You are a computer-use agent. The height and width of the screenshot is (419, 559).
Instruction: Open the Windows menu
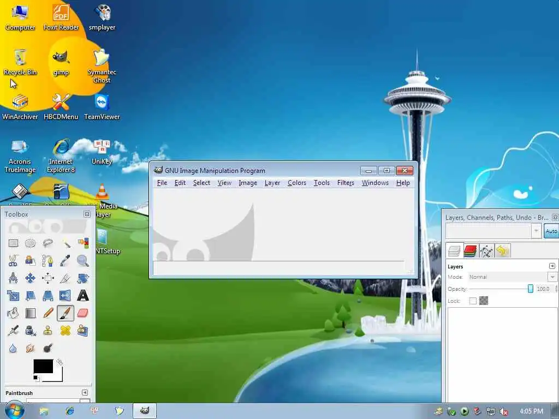coord(375,183)
